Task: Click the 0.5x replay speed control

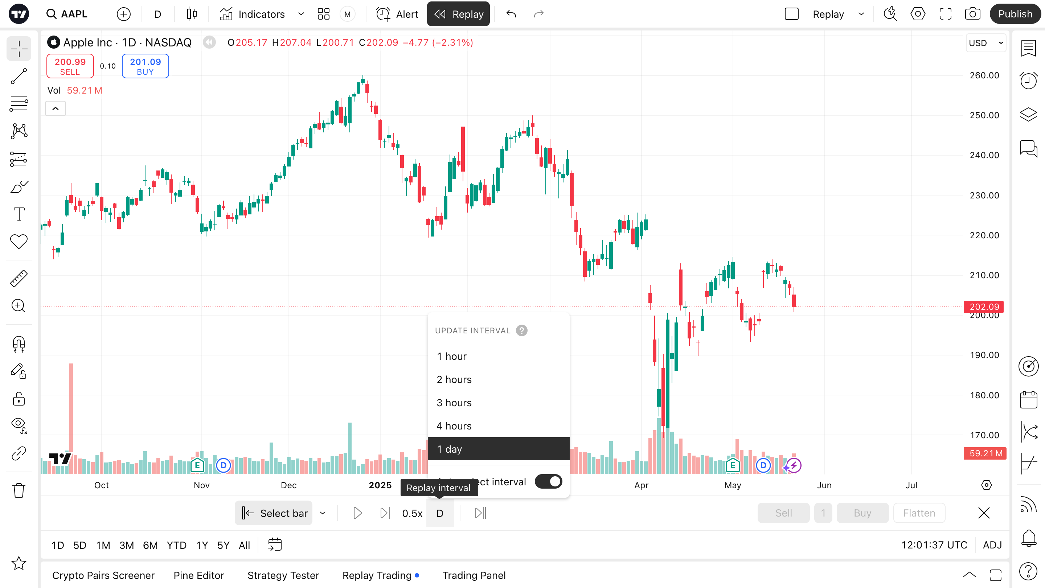Action: pos(412,513)
